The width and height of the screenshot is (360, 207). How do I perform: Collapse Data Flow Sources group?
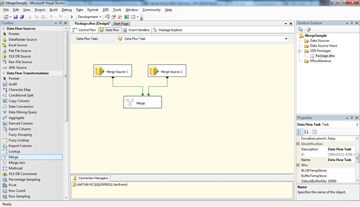(3, 29)
